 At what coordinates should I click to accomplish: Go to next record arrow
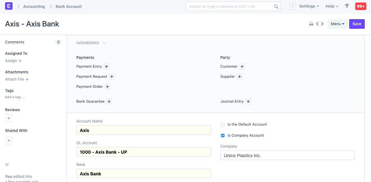coord(322,24)
